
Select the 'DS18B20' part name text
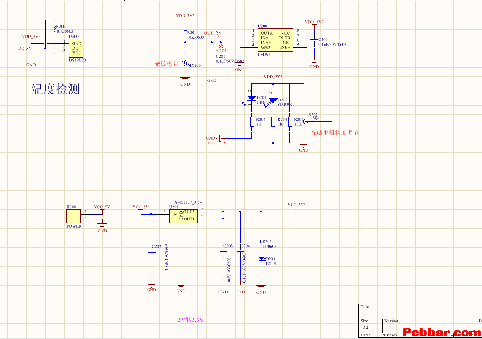coord(77,60)
